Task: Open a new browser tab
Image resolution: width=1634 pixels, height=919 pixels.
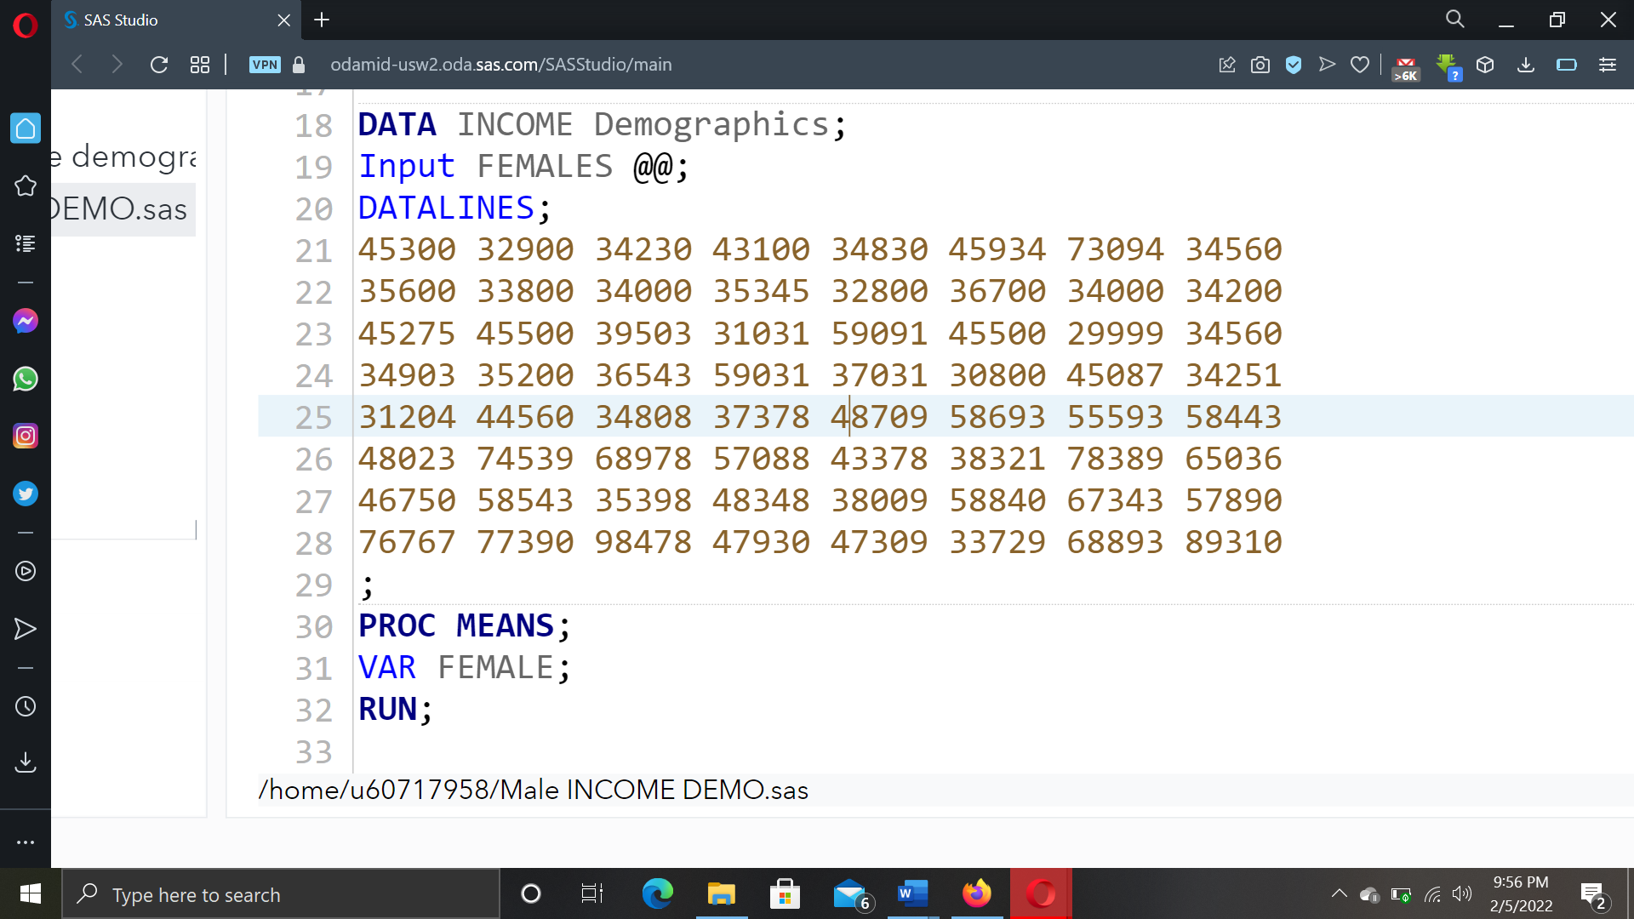Action: pyautogui.click(x=322, y=20)
